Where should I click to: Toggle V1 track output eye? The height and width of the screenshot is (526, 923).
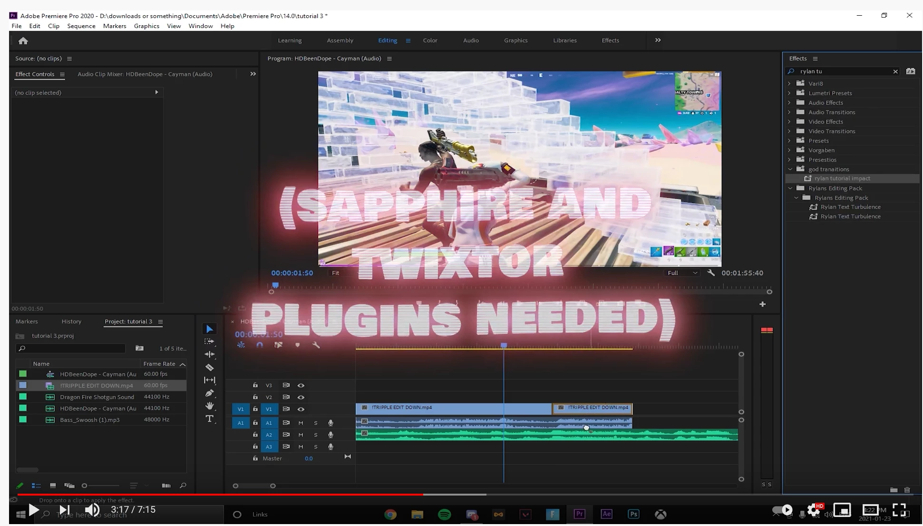click(x=301, y=409)
